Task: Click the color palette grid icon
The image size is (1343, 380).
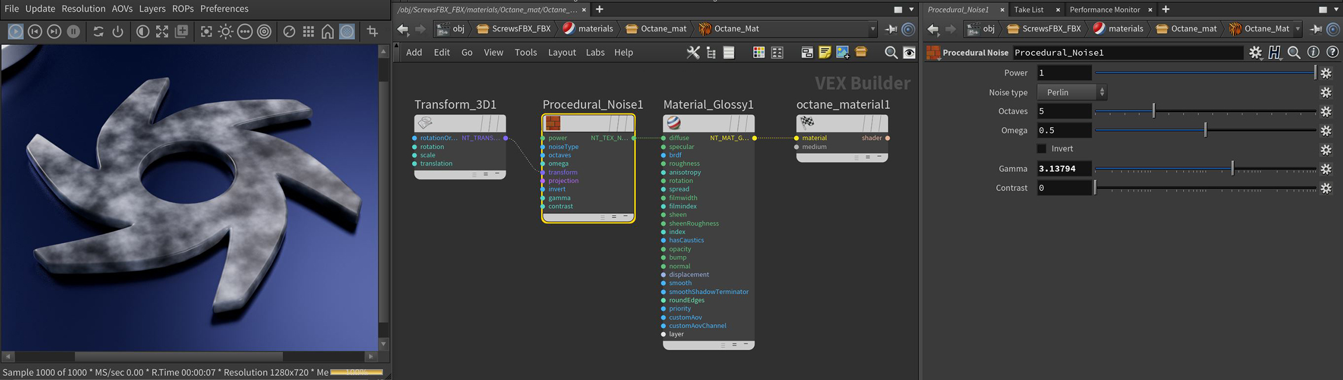Action: click(759, 52)
